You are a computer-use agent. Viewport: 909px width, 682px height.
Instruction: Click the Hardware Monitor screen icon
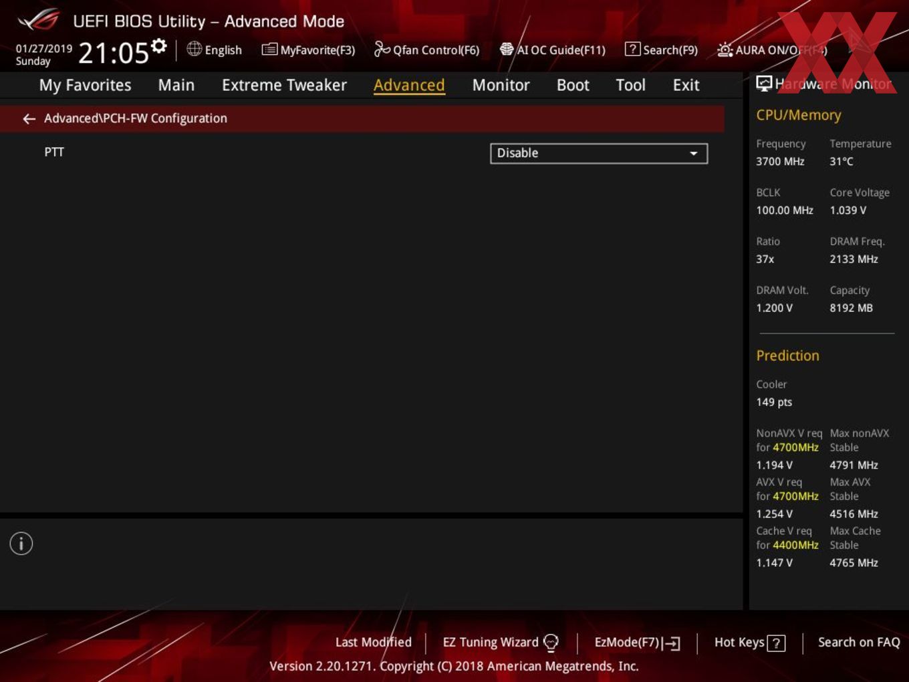tap(764, 84)
